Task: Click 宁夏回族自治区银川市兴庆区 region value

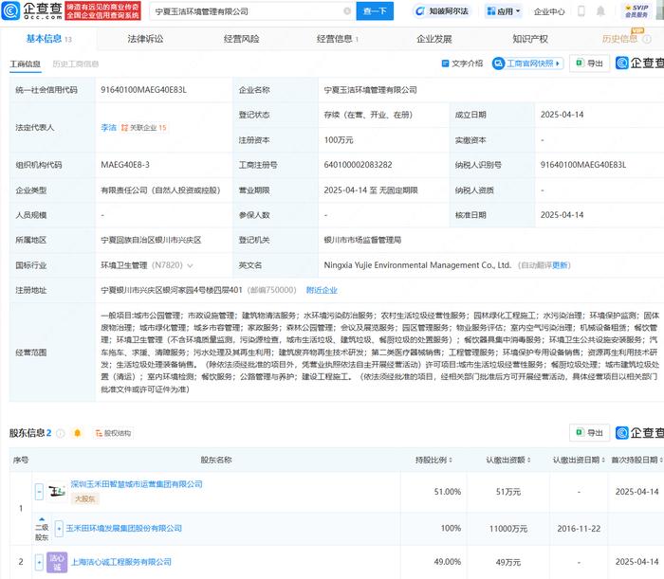Action: click(151, 241)
